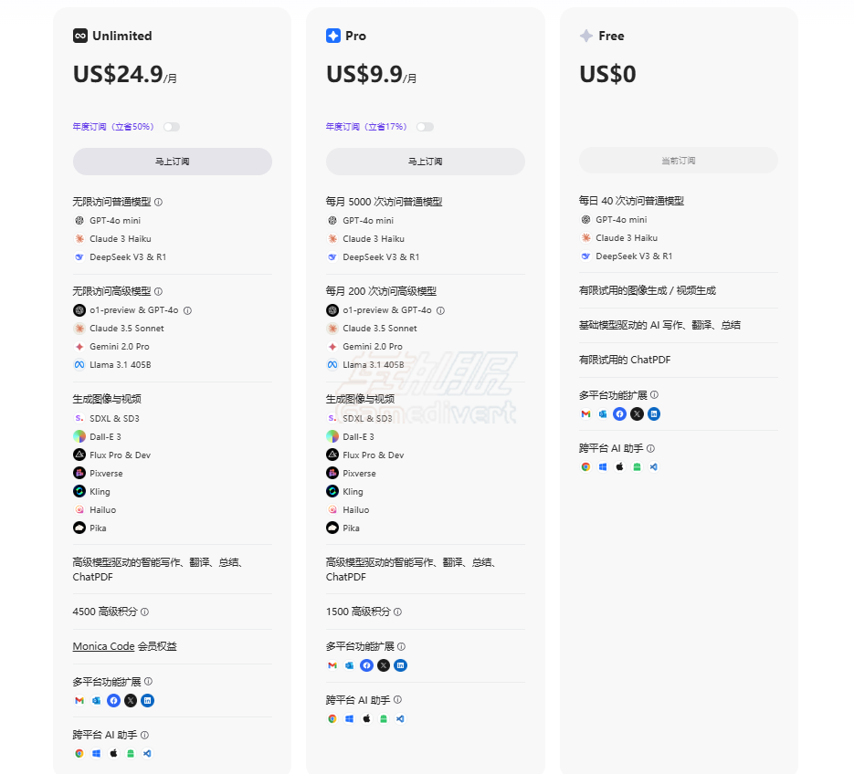Subscribe to the Pro plan with 马上订阅
Image resolution: width=854 pixels, height=774 pixels.
click(x=425, y=162)
